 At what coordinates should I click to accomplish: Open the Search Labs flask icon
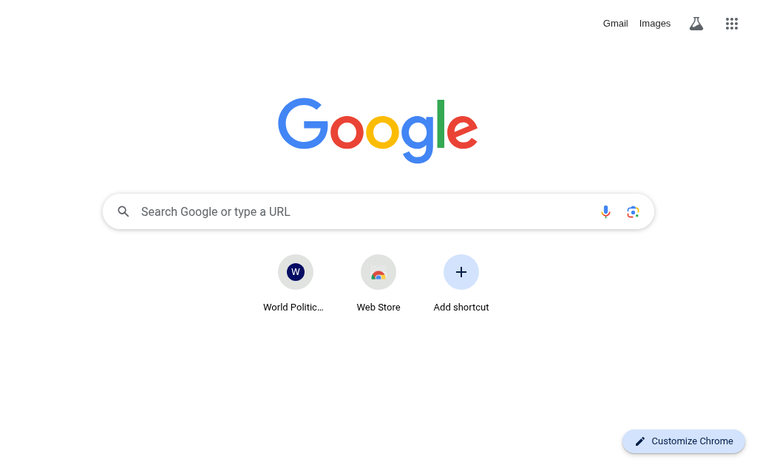(x=696, y=24)
